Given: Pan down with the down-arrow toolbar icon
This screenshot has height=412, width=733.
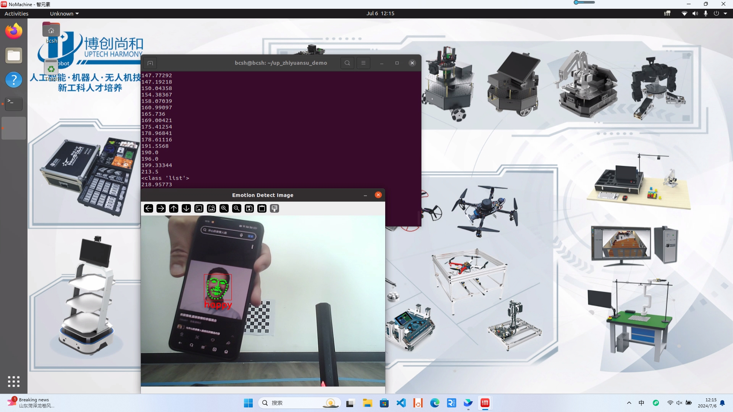Looking at the screenshot, I should pyautogui.click(x=186, y=208).
